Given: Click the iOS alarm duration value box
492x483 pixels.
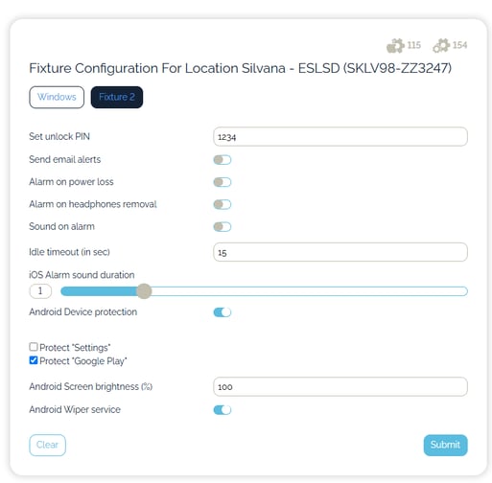Looking at the screenshot, I should [40, 291].
